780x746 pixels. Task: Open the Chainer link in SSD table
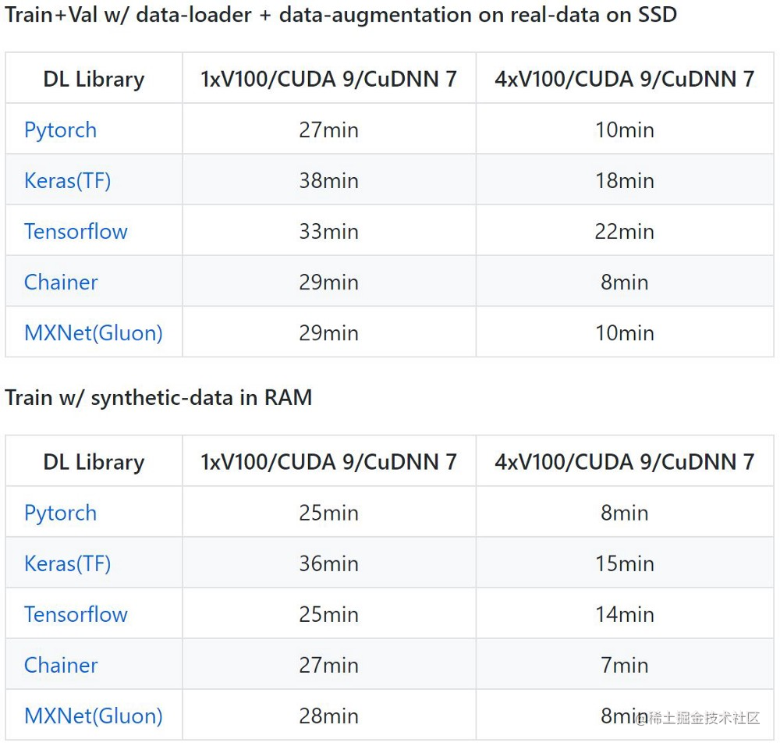click(x=61, y=282)
